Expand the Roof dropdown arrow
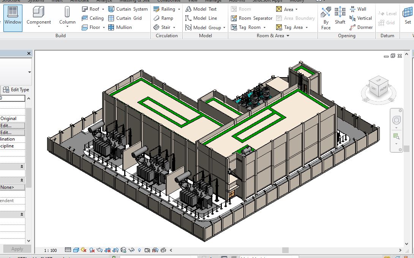The image size is (414, 258). (x=103, y=9)
